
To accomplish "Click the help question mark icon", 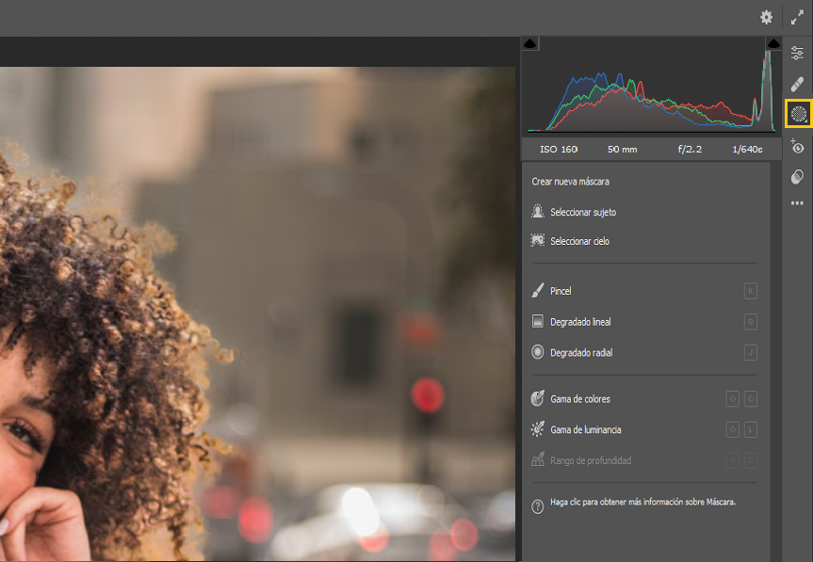I will pyautogui.click(x=538, y=506).
